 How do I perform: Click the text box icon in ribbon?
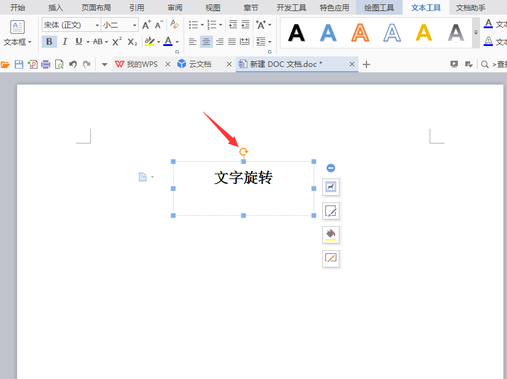pos(17,27)
